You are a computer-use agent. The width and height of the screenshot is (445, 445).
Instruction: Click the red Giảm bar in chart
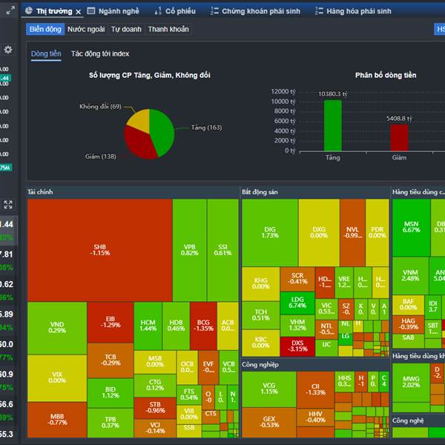point(399,138)
